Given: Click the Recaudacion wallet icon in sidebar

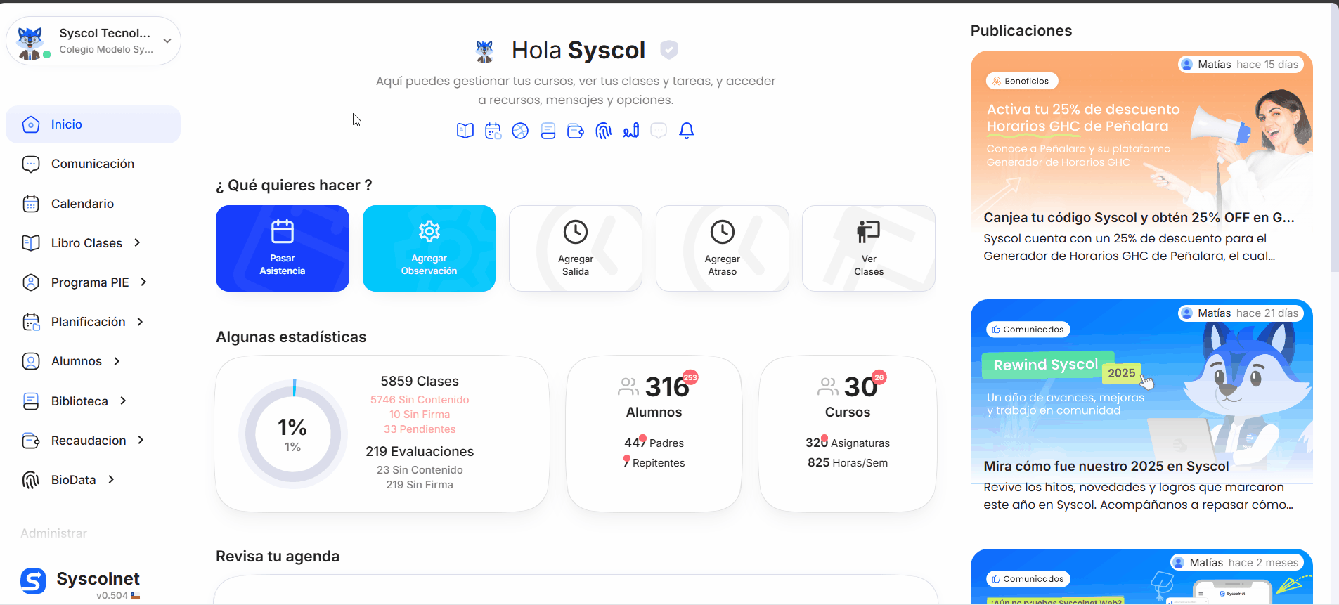Looking at the screenshot, I should click(31, 441).
